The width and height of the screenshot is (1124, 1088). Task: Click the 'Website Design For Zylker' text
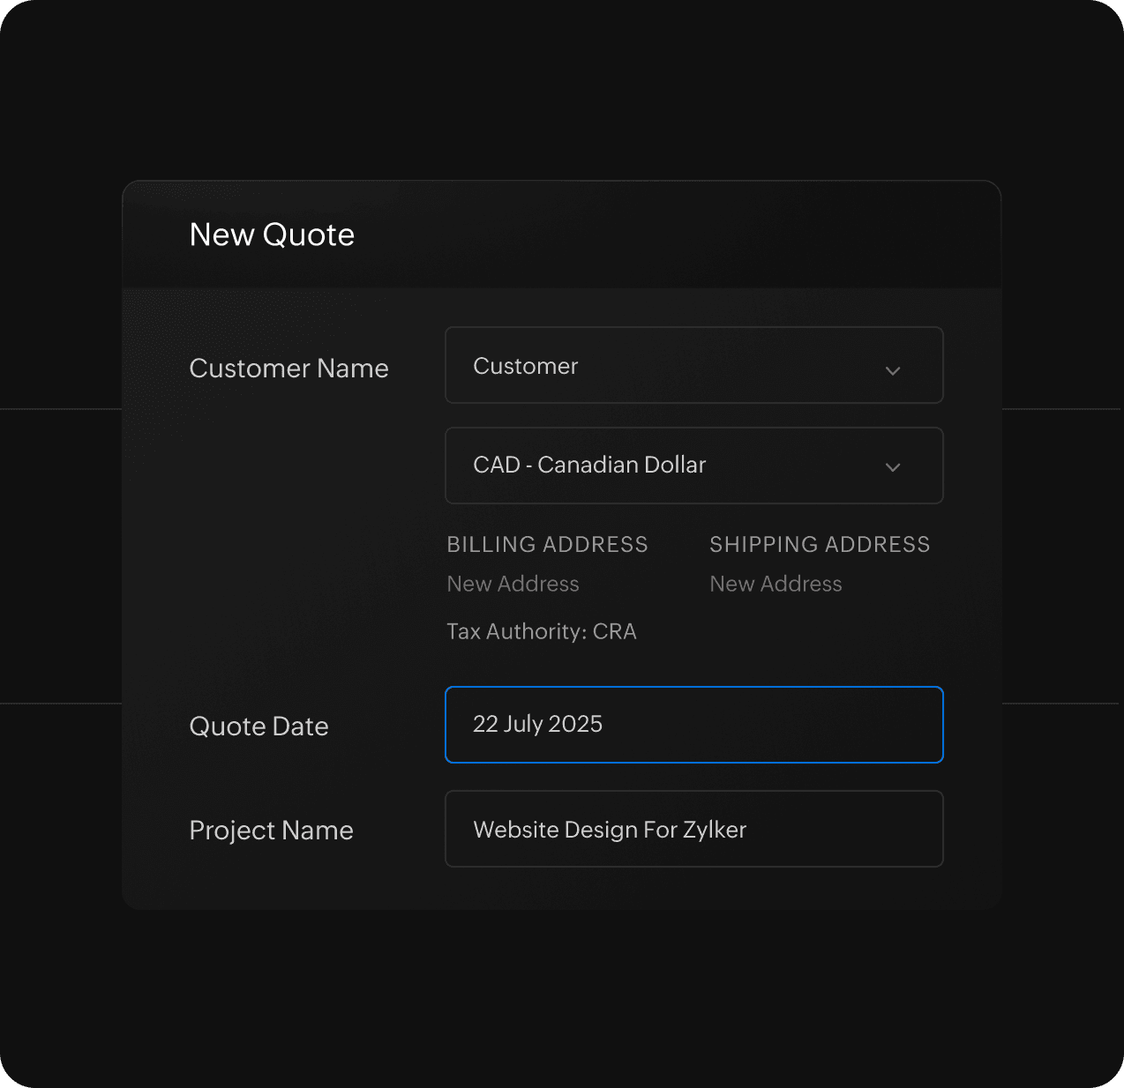tap(610, 830)
